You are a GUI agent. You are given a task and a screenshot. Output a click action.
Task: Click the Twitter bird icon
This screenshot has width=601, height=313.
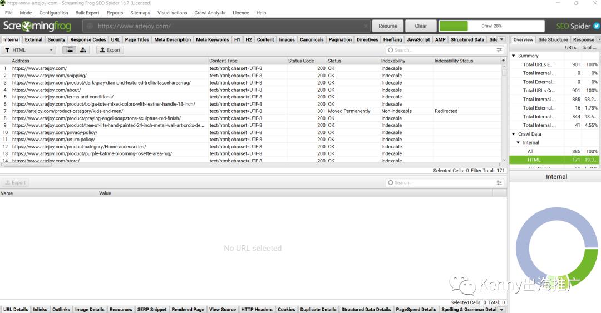(x=596, y=26)
